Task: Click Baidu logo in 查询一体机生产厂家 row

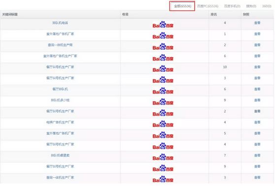Action: [x=163, y=179]
